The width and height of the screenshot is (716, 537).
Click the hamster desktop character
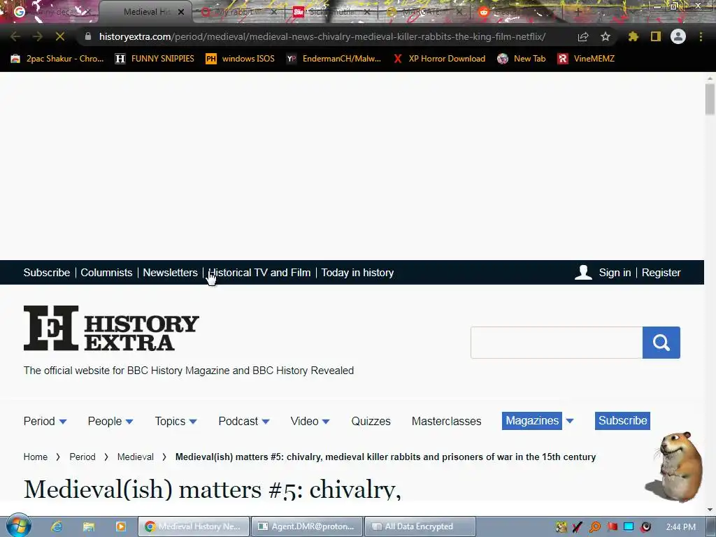click(675, 466)
